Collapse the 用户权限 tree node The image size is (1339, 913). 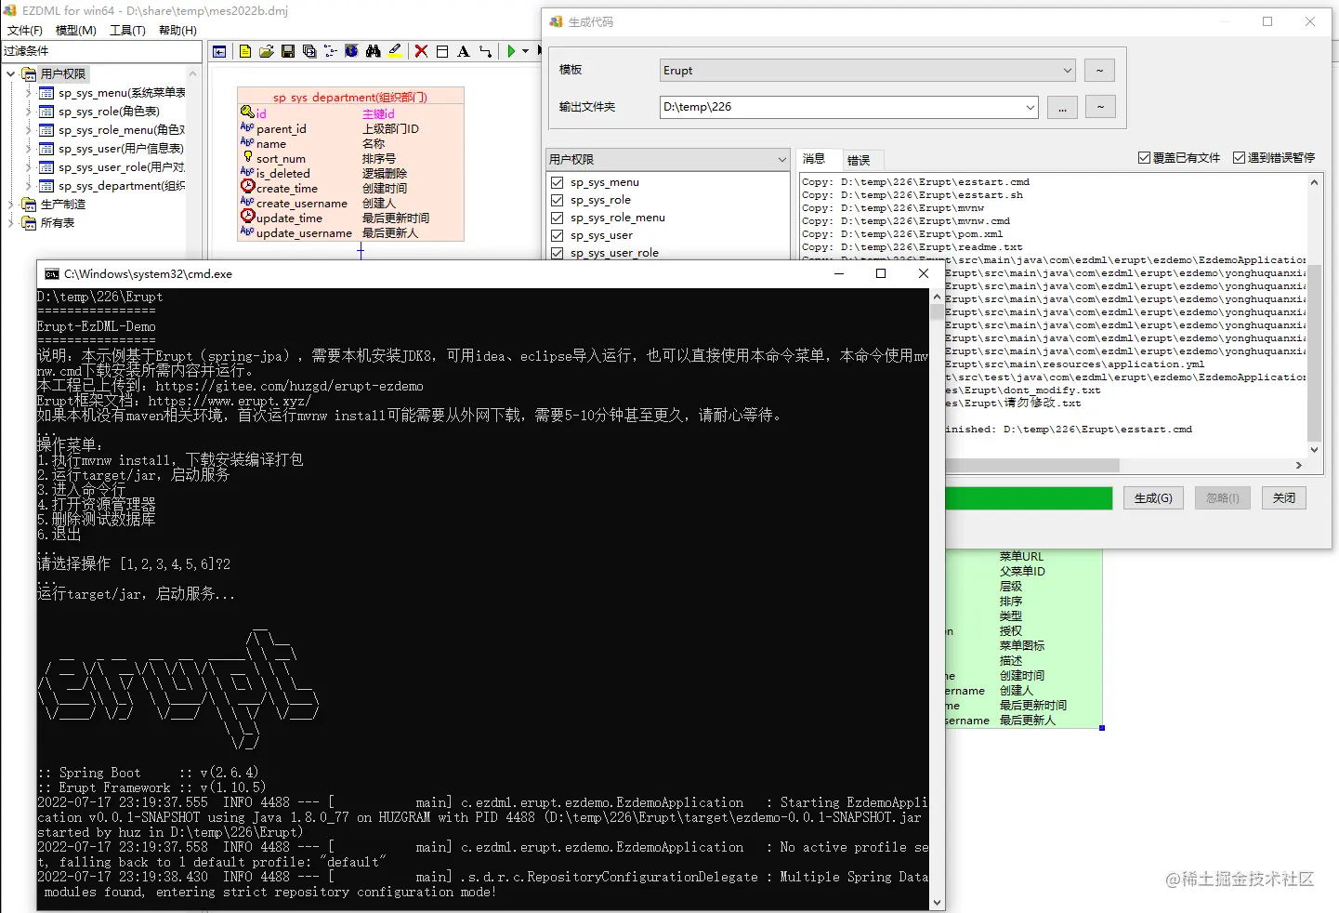click(11, 74)
